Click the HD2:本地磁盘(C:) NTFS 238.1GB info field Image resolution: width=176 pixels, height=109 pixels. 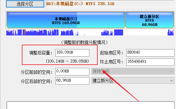[x=110, y=4]
